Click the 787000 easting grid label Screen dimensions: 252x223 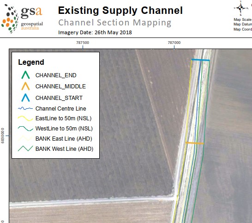(x=174, y=43)
